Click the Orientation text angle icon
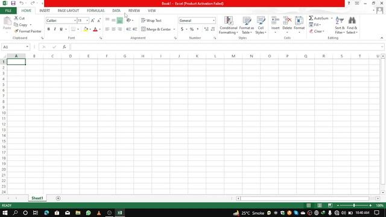Screen dimensions: 386x217 click(x=128, y=20)
